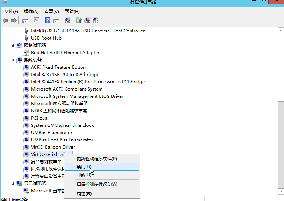Select VirtIO Balloon Driver device
This screenshot has height=201, width=284.
pos(53,147)
